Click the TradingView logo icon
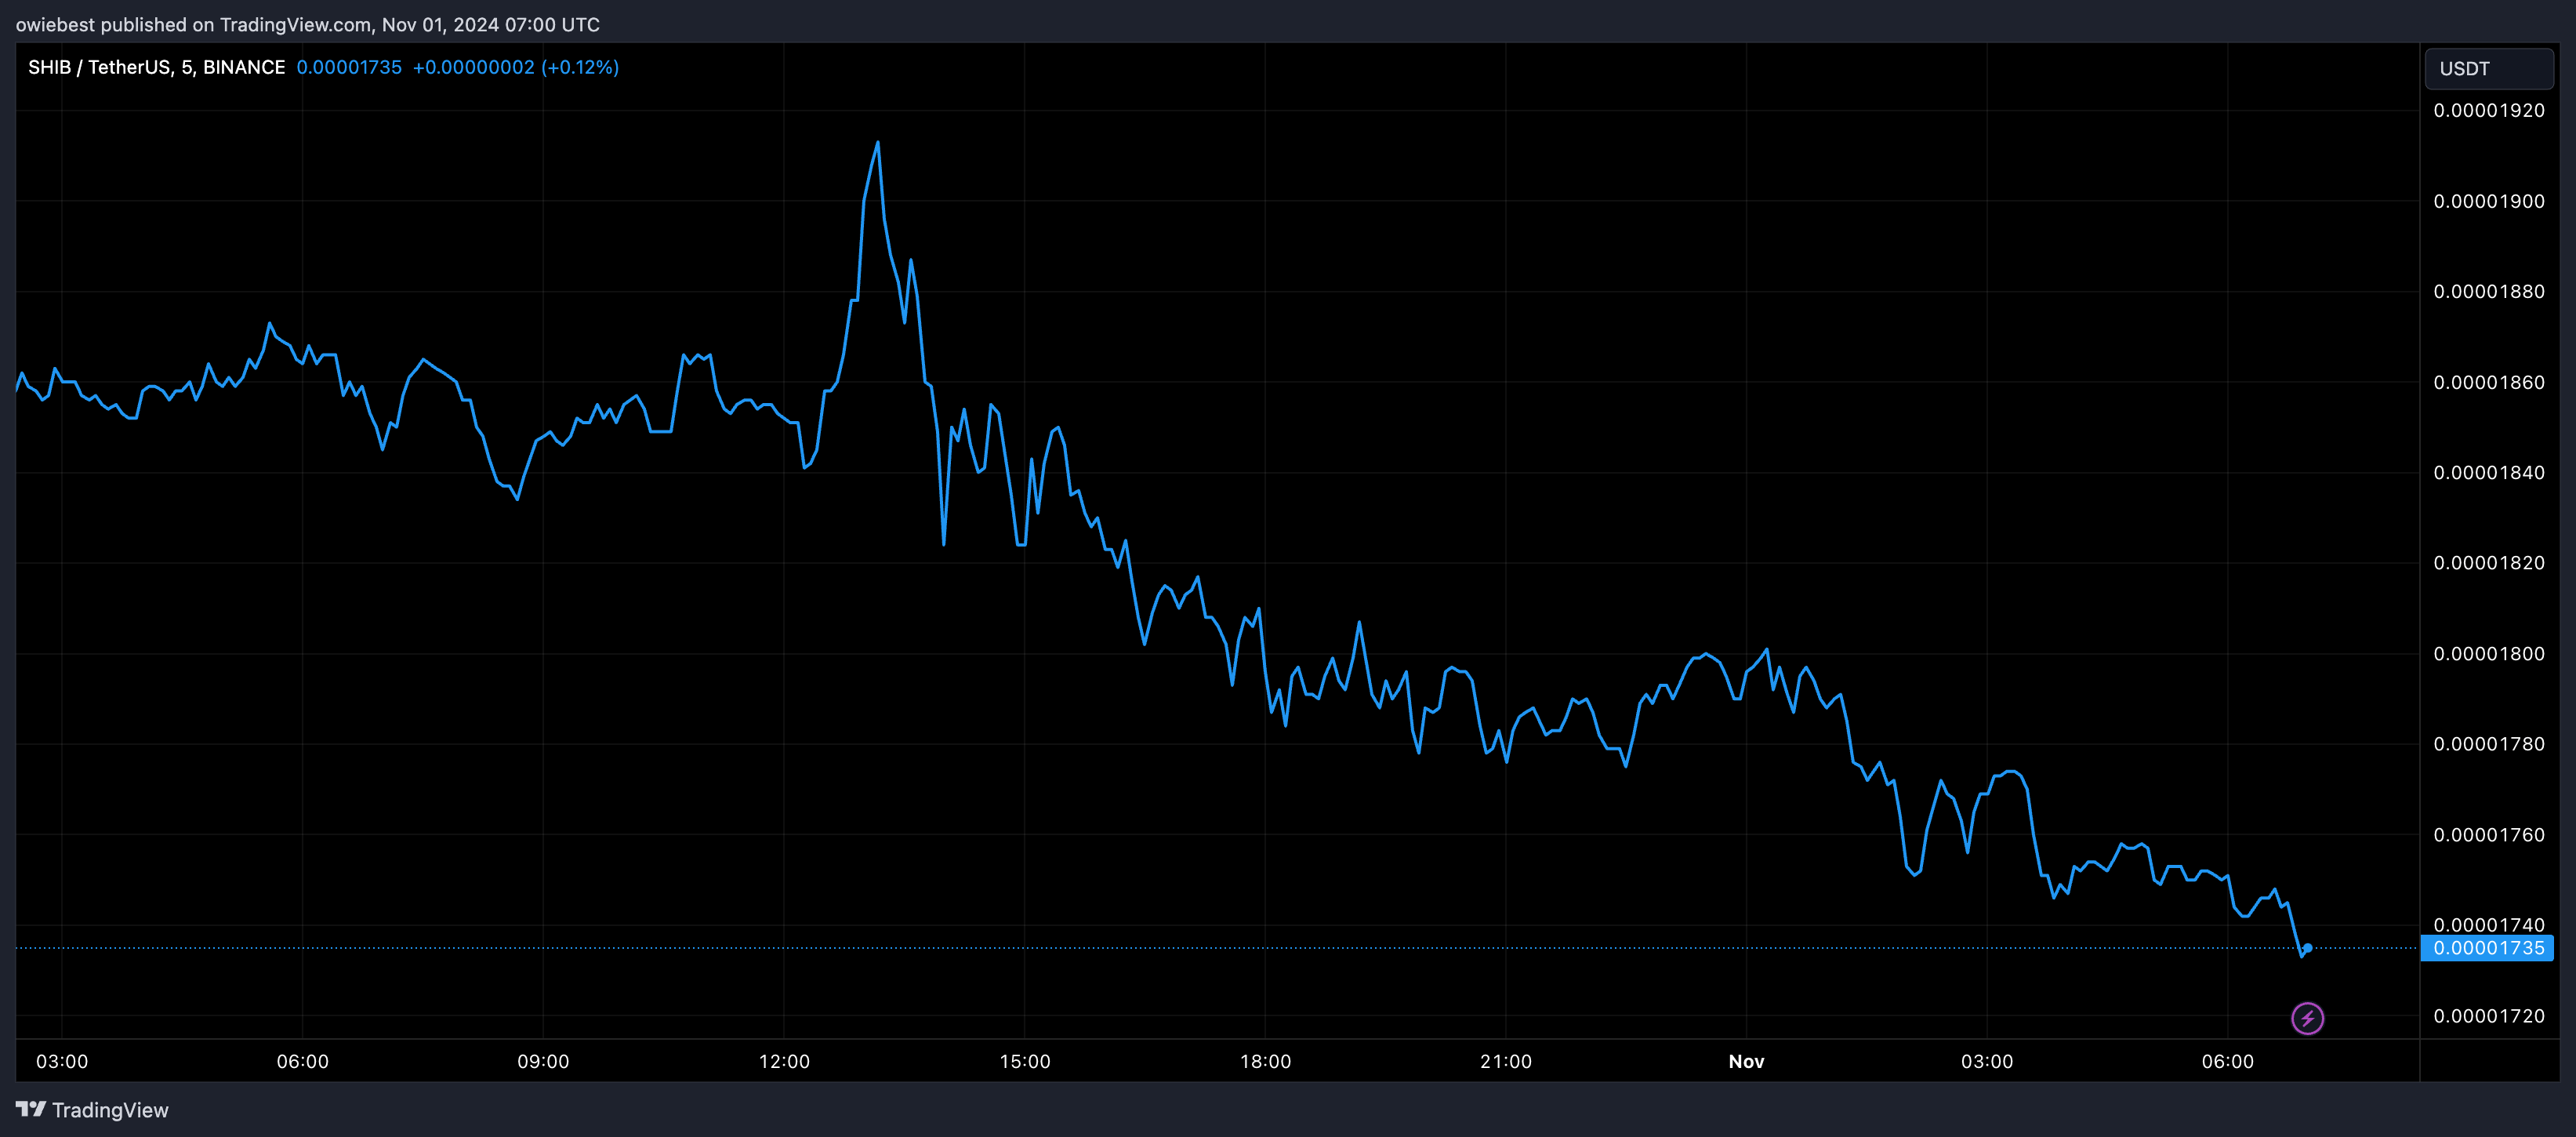 click(x=31, y=1109)
